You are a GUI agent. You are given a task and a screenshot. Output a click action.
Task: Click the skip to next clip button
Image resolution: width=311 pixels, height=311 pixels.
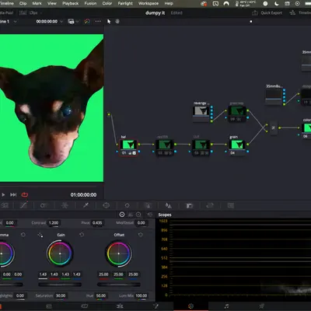tap(13, 194)
